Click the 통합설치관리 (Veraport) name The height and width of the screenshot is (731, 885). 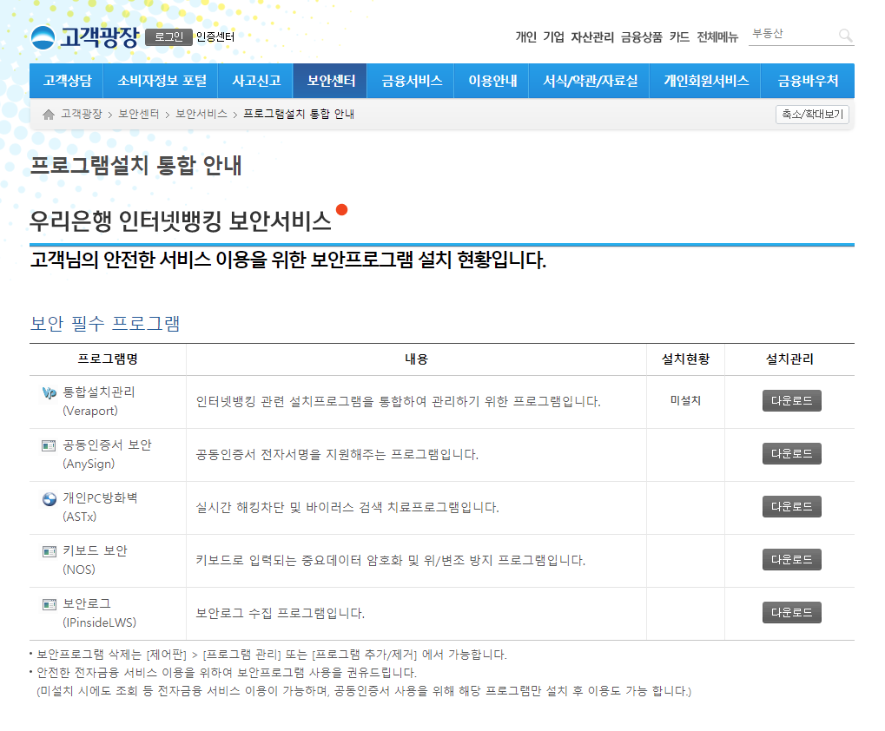99,401
